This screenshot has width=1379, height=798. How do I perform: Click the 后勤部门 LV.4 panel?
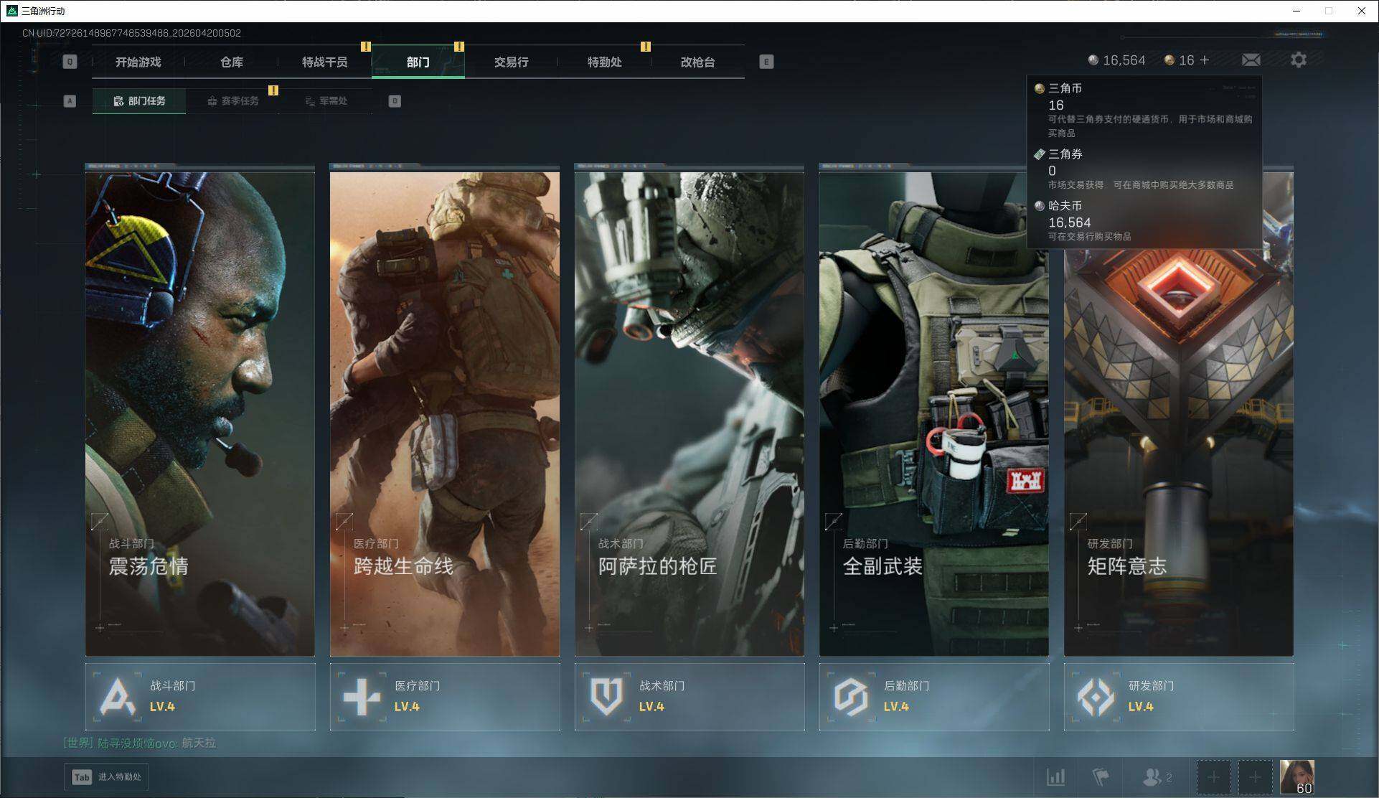click(933, 696)
